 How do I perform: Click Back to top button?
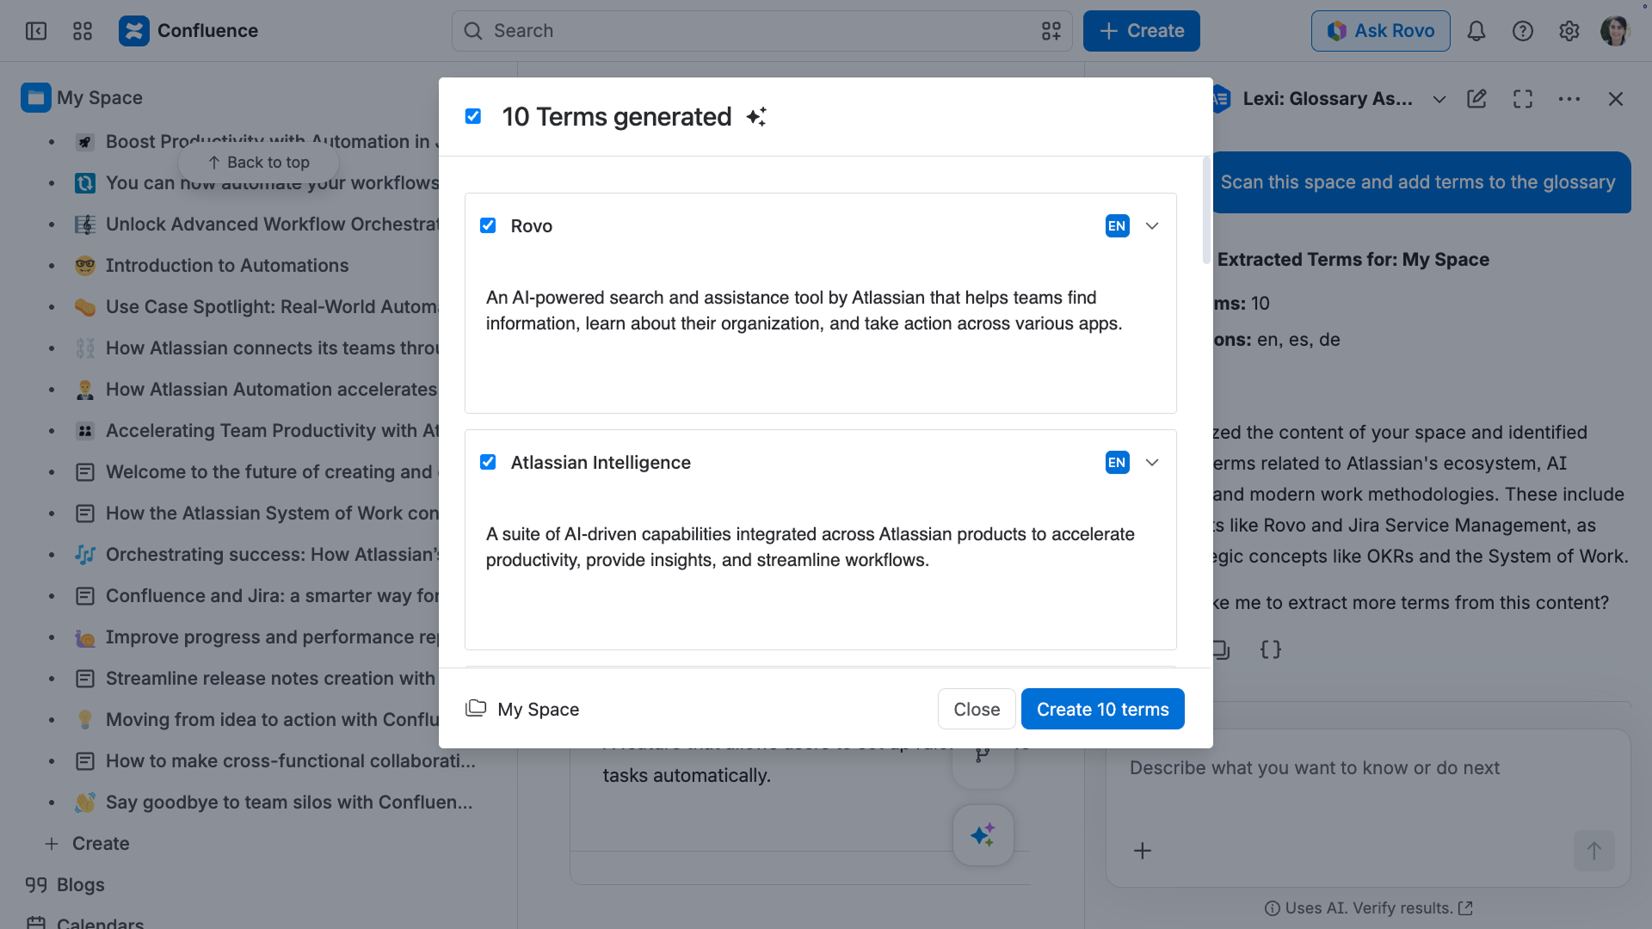[259, 163]
